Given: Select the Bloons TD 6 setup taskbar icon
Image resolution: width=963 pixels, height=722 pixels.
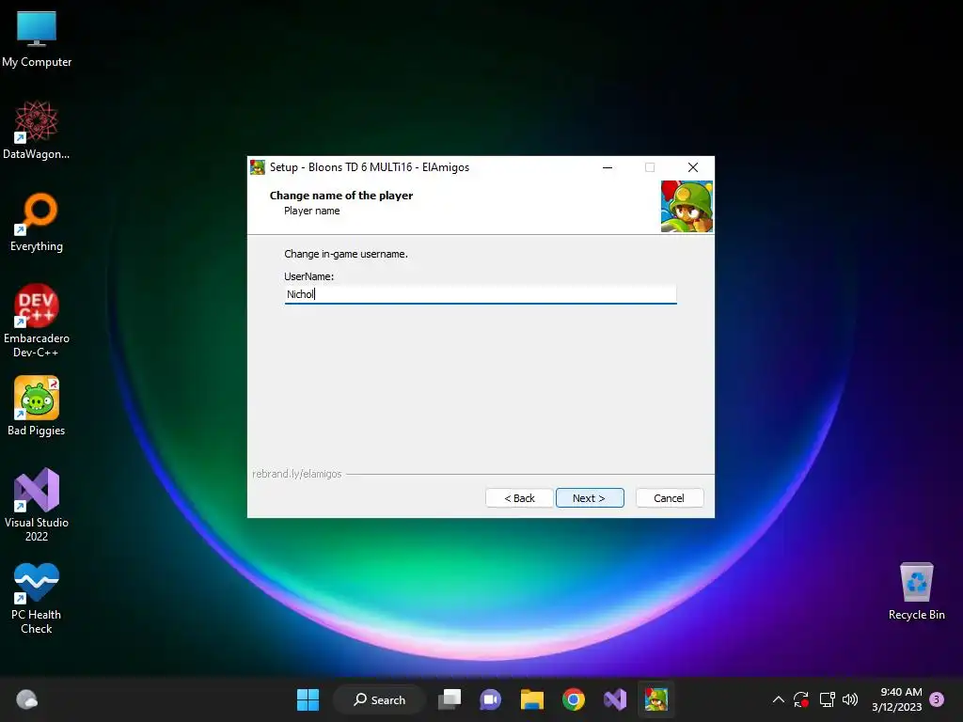Looking at the screenshot, I should point(655,699).
